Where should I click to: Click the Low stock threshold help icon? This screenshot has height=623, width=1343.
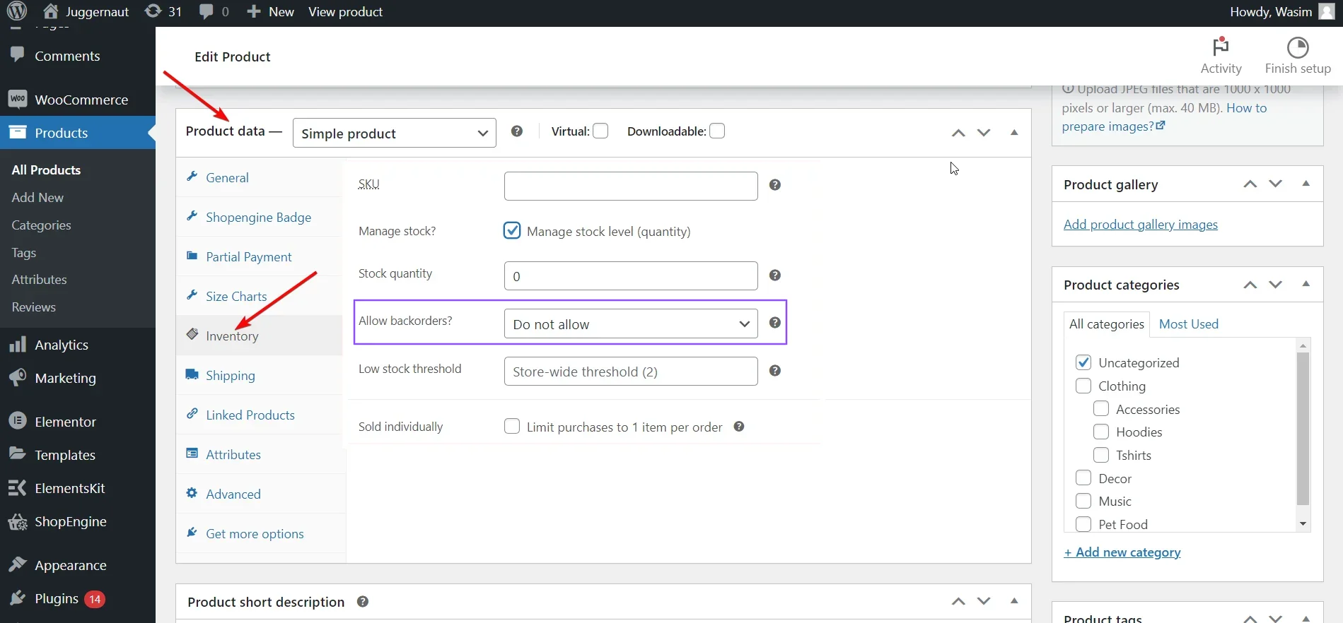(775, 371)
